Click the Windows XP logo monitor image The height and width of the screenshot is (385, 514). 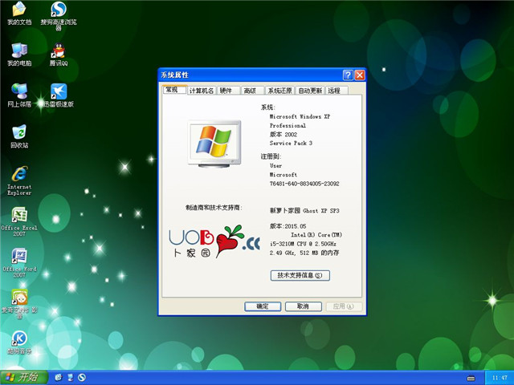(x=214, y=144)
